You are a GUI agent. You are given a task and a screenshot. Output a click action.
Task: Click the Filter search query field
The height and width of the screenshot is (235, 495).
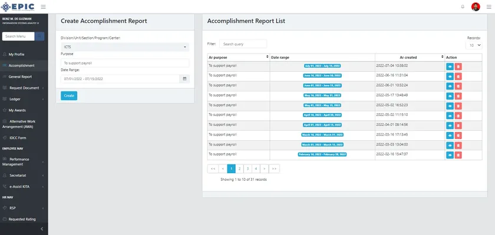coord(243,44)
